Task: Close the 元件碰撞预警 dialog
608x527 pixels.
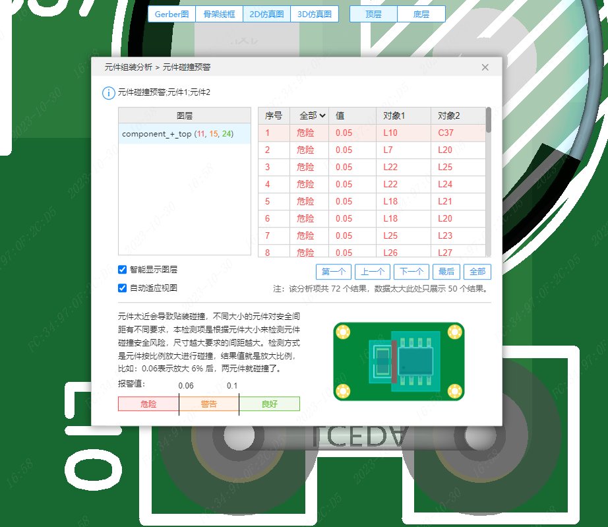Action: [485, 67]
